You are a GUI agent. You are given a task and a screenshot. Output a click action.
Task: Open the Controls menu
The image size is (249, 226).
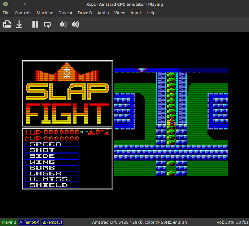coord(23,13)
